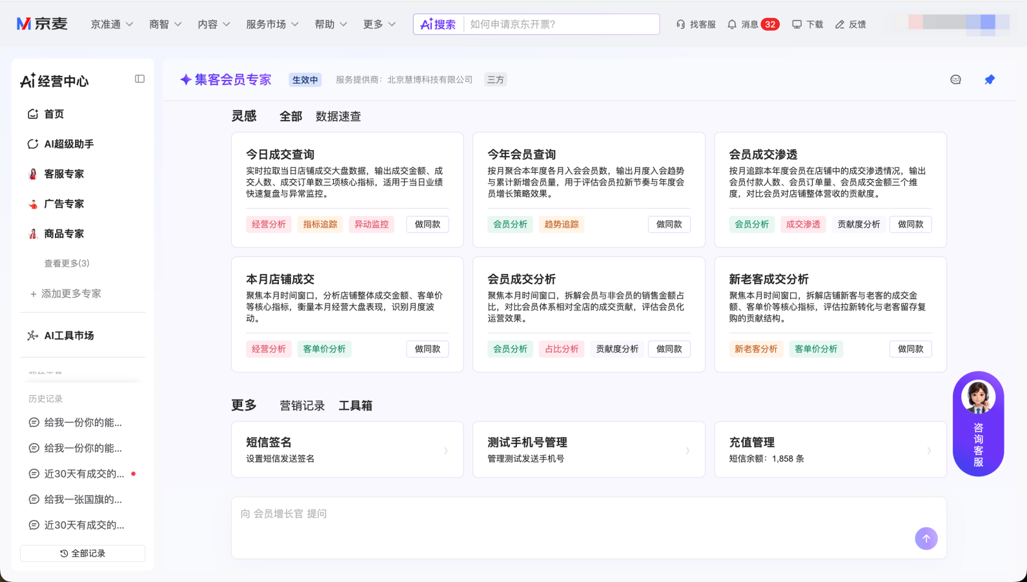The height and width of the screenshot is (582, 1027).
Task: Click the pin icon beside 集客会员专家 header
Action: click(x=990, y=79)
